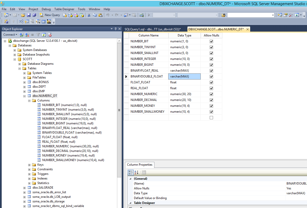Screen dimensions: 307x208
Task: Check Allow Nulls in the empty new row
Action: click(x=211, y=118)
